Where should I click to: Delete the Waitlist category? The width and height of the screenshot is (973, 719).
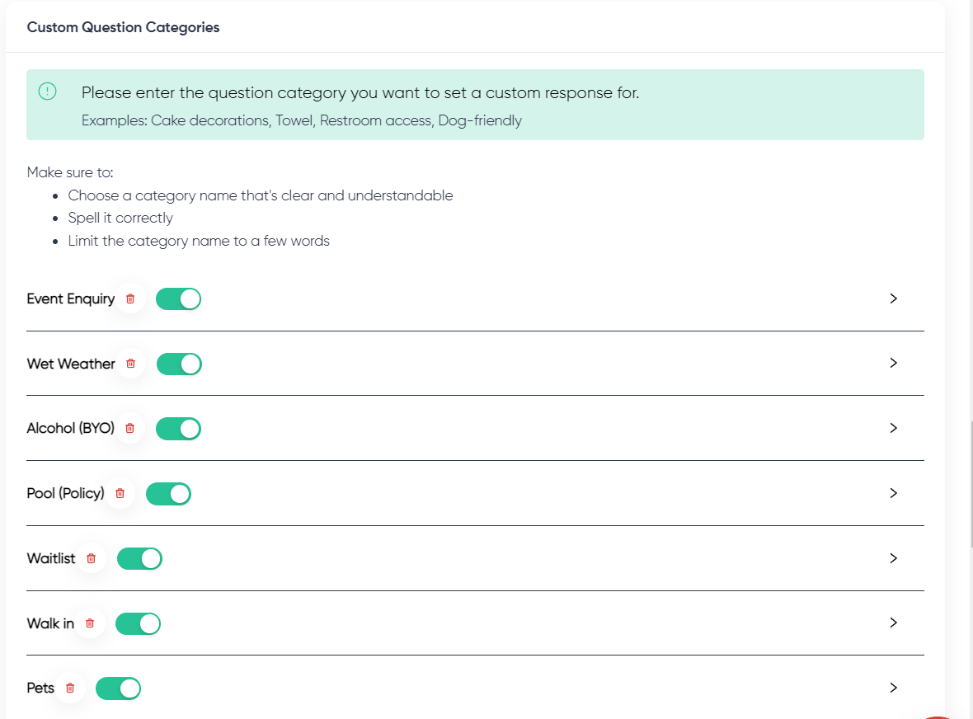pos(92,558)
